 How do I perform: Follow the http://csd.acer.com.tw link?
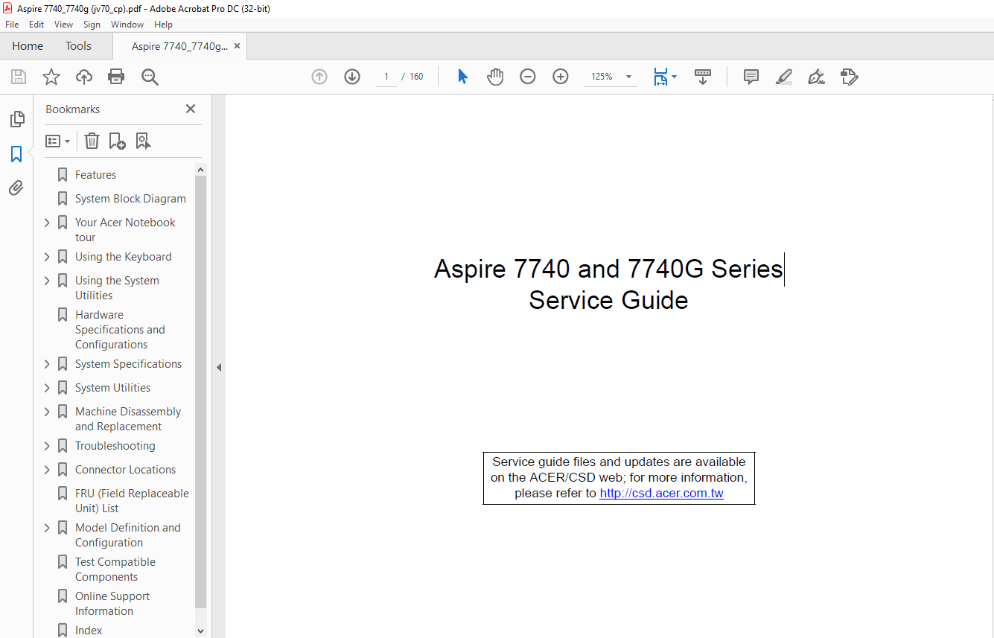coord(661,493)
